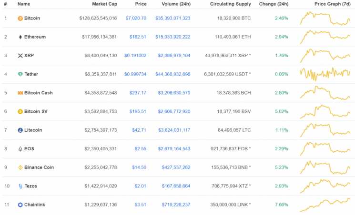
Task: Click supply value 64,496,057 LTC
Action: (x=234, y=130)
